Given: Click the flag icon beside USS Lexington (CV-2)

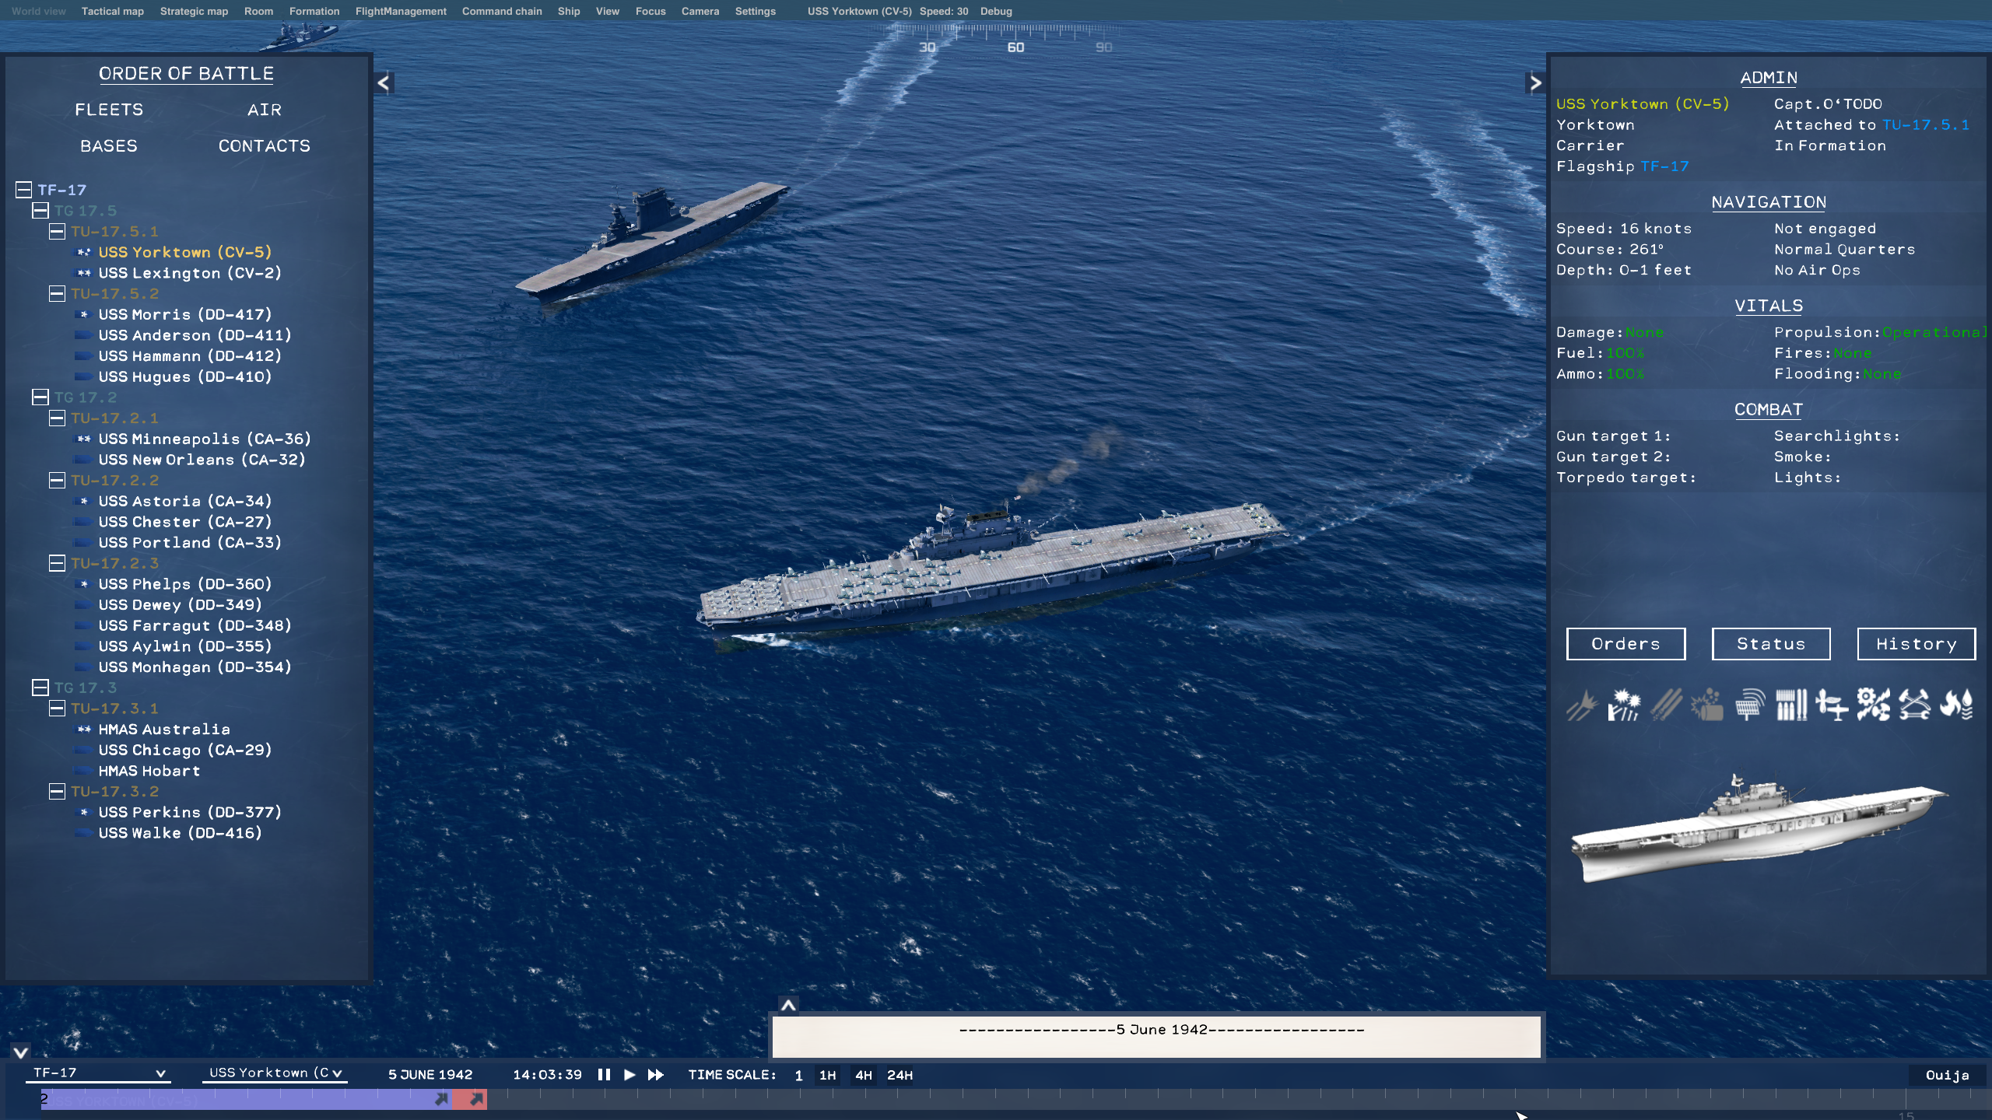Looking at the screenshot, I should pos(83,273).
